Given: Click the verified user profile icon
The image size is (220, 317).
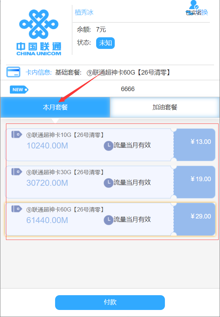Looking at the screenshot, I should click(194, 5).
